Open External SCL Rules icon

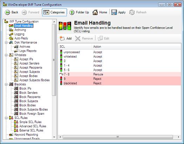16,130
